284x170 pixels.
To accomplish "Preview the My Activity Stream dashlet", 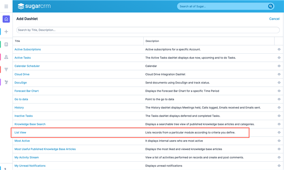I will coord(279,158).
